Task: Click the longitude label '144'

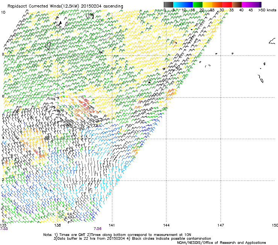Action: pos(166,225)
